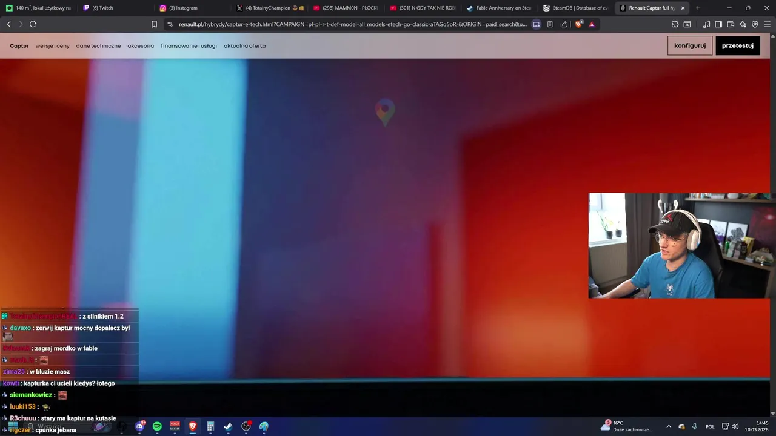The image size is (776, 436).
Task: Open reader mode icon in the address bar
Action: click(550, 24)
